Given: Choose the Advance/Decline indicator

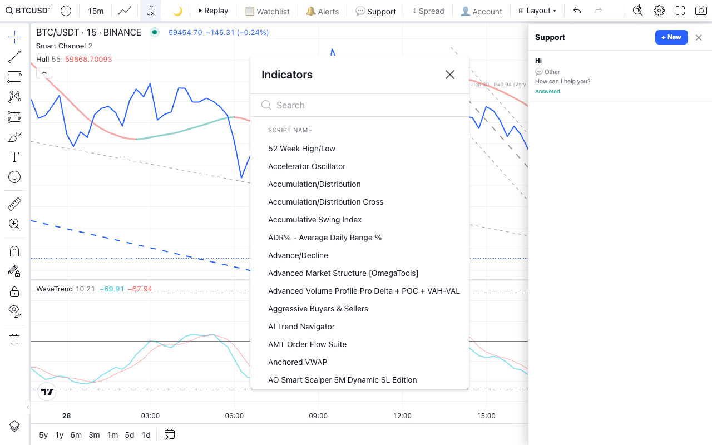Looking at the screenshot, I should [x=359, y=255].
